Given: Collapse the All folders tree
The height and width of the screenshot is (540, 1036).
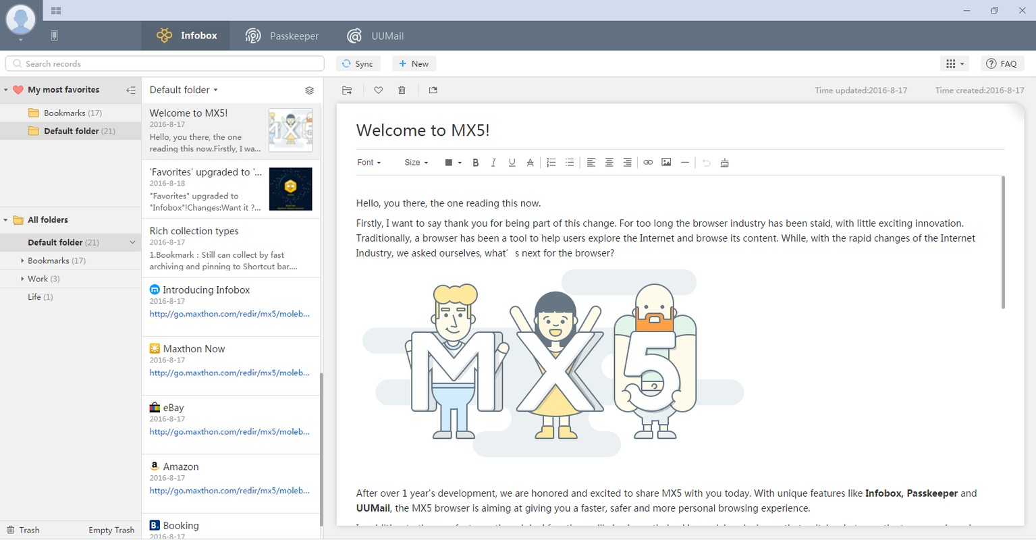Looking at the screenshot, I should click(x=6, y=220).
